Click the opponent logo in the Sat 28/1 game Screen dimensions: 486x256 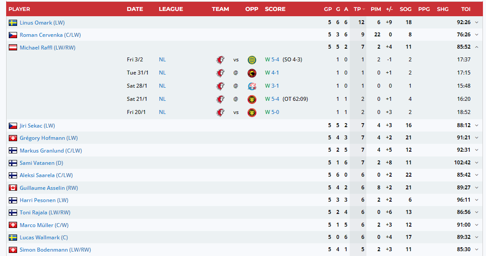click(x=252, y=86)
